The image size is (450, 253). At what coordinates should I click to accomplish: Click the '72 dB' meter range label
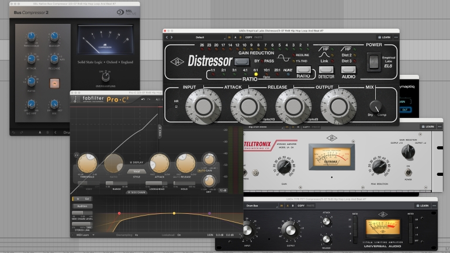tap(223, 190)
